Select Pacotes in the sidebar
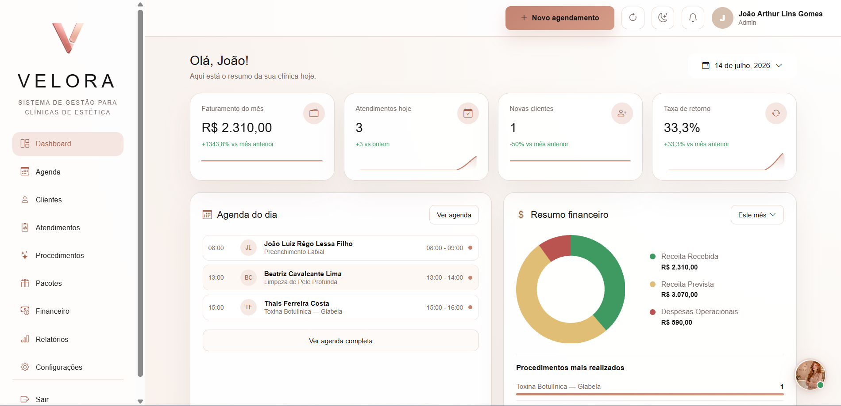Viewport: 841px width, 406px height. pos(68,283)
